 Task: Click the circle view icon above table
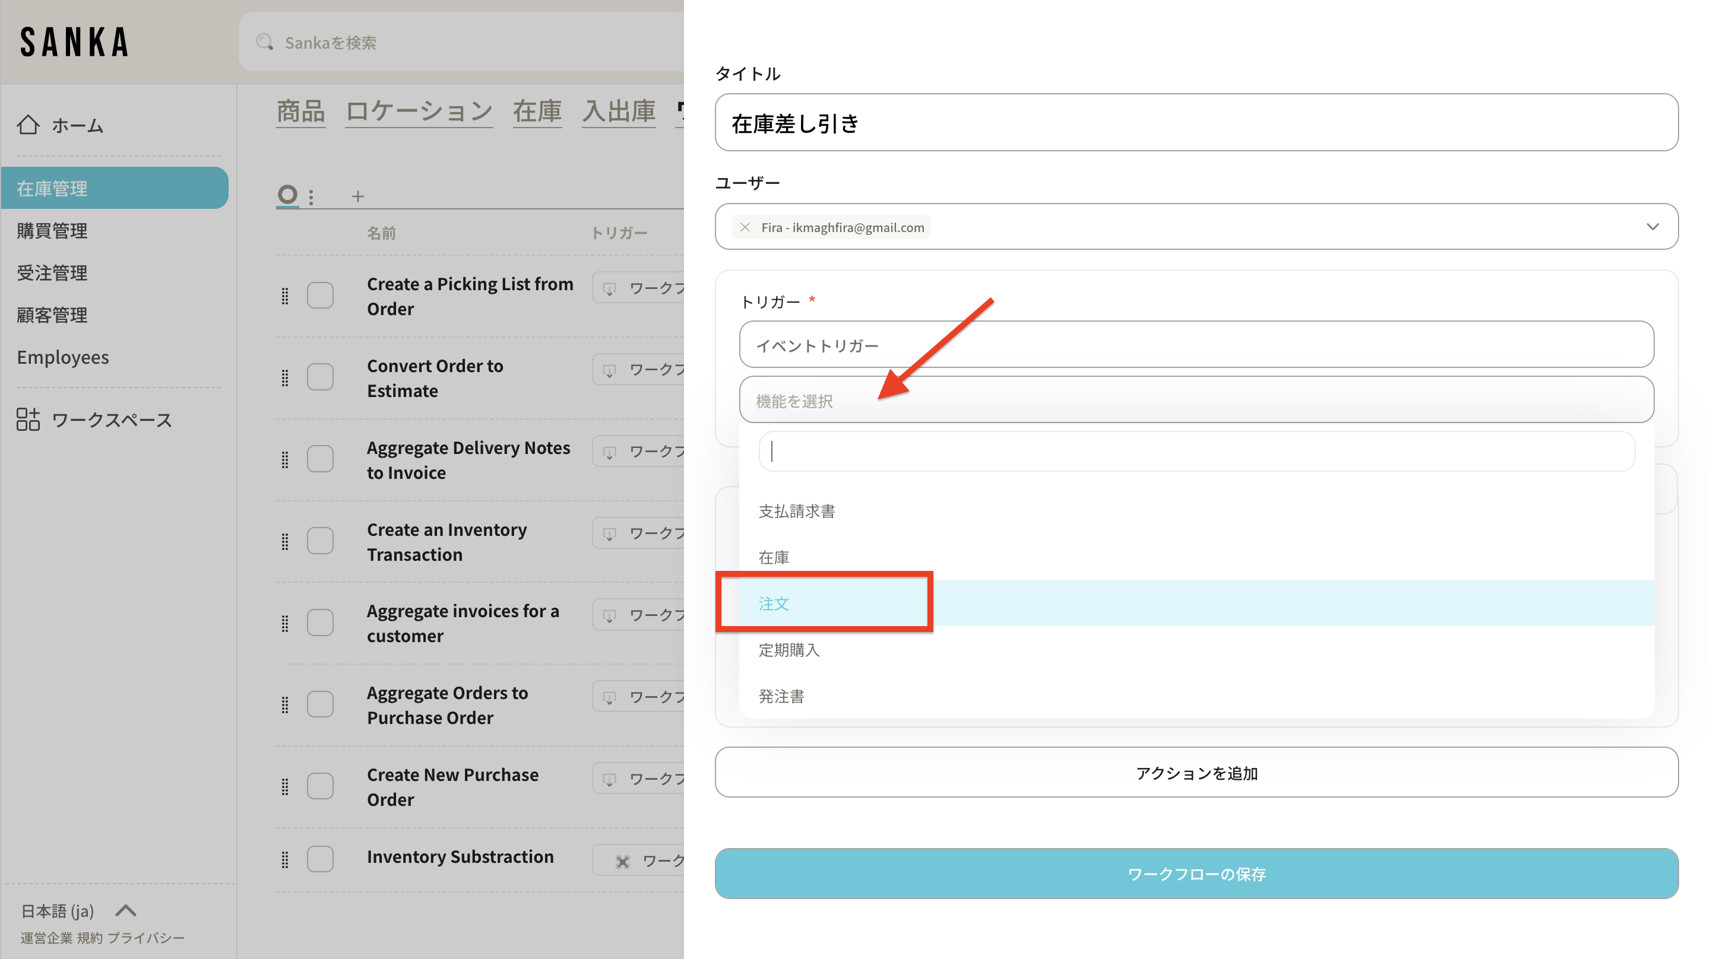[287, 195]
